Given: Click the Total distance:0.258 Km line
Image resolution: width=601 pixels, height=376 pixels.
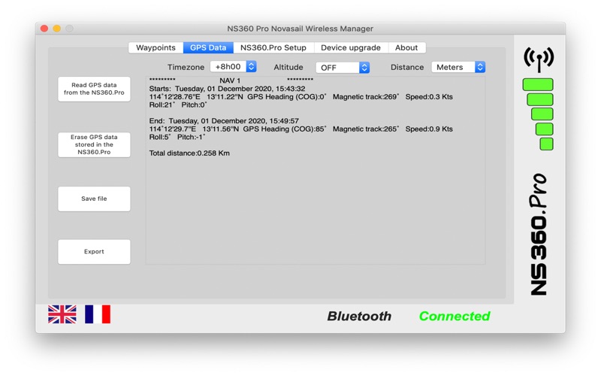Looking at the screenshot, I should [x=189, y=153].
